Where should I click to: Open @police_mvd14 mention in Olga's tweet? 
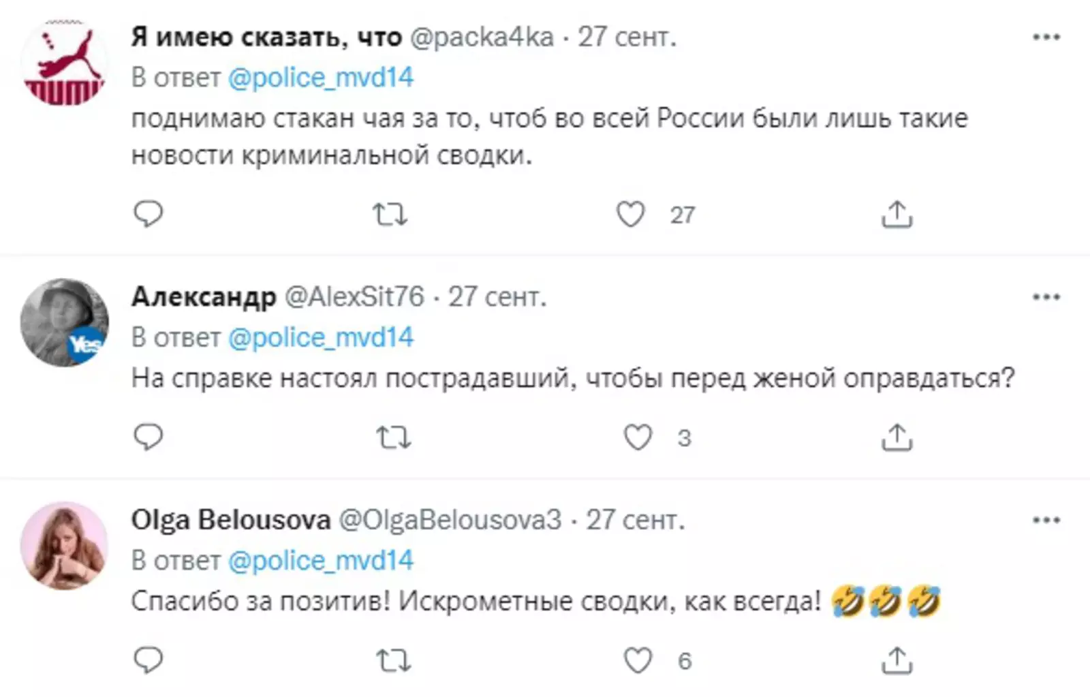click(320, 561)
